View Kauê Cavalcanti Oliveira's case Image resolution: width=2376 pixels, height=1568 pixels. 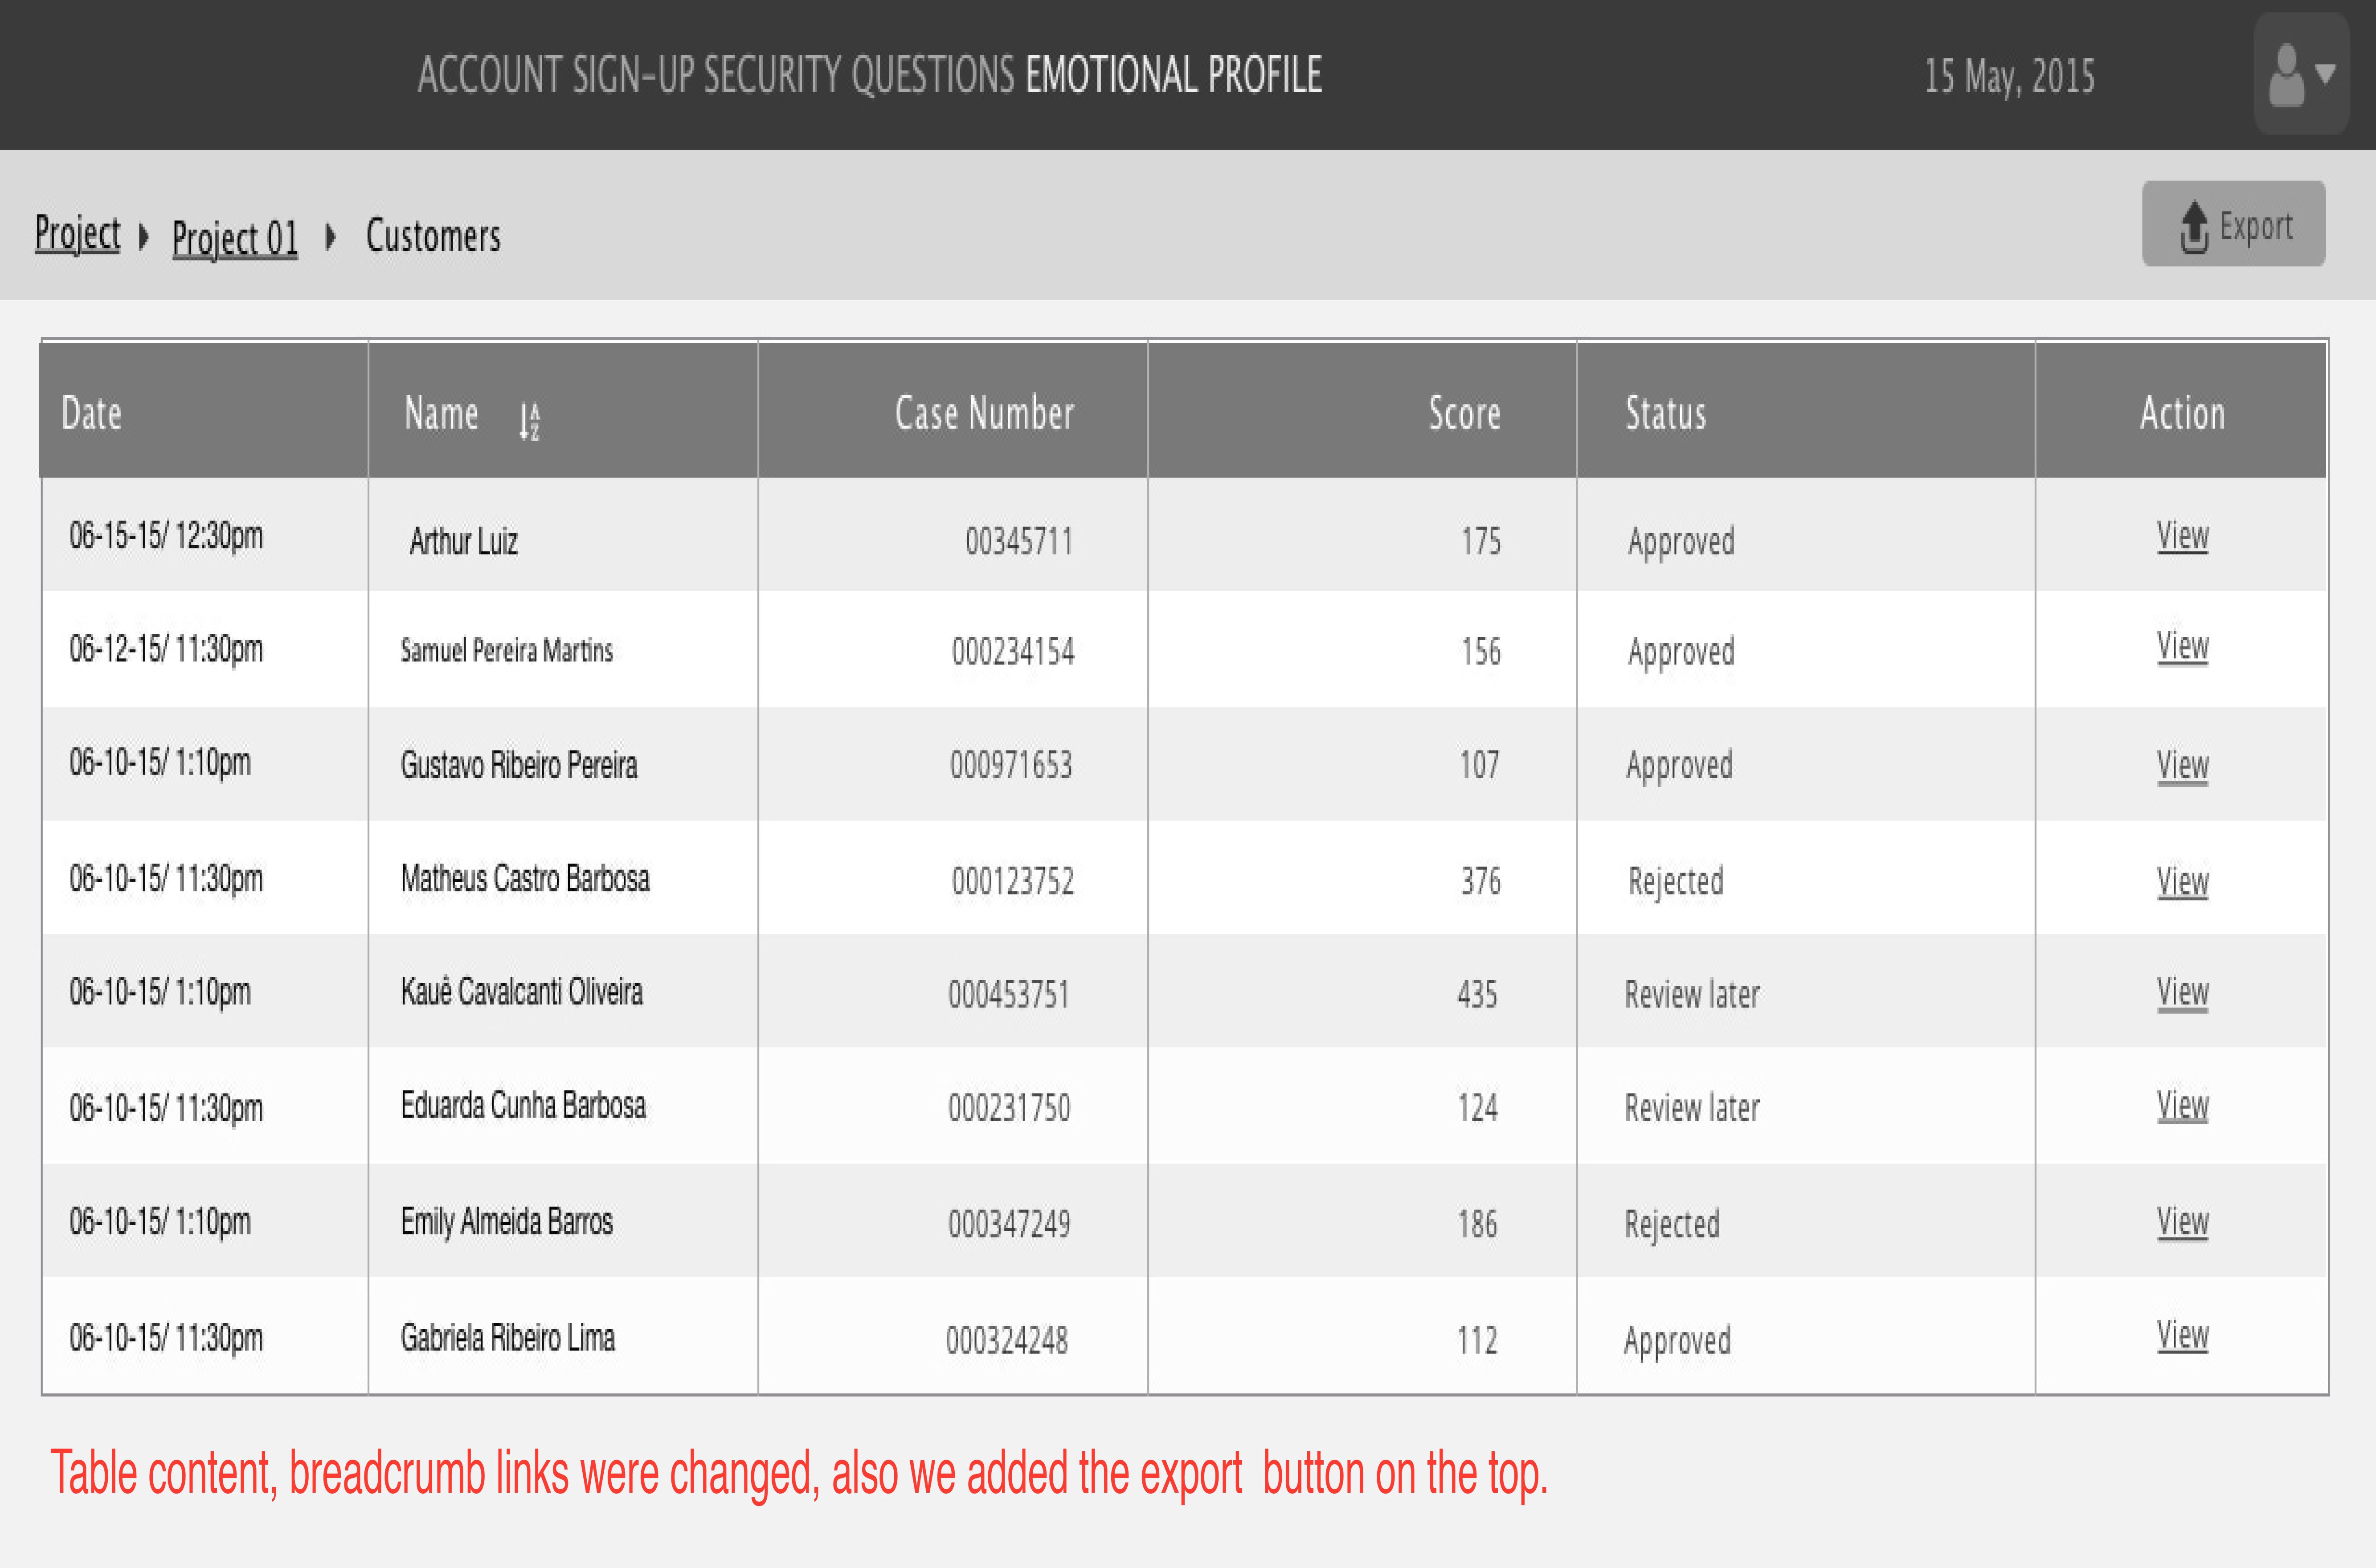pyautogui.click(x=2182, y=992)
